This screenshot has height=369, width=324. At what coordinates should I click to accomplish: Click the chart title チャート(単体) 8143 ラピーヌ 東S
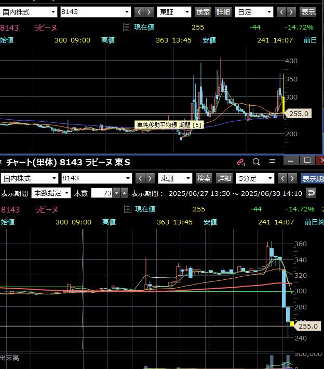[68, 162]
